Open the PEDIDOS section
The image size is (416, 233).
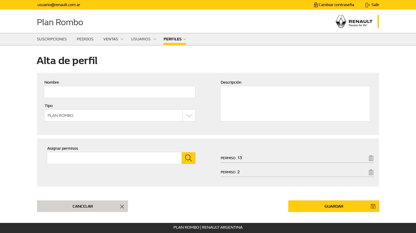pyautogui.click(x=85, y=39)
